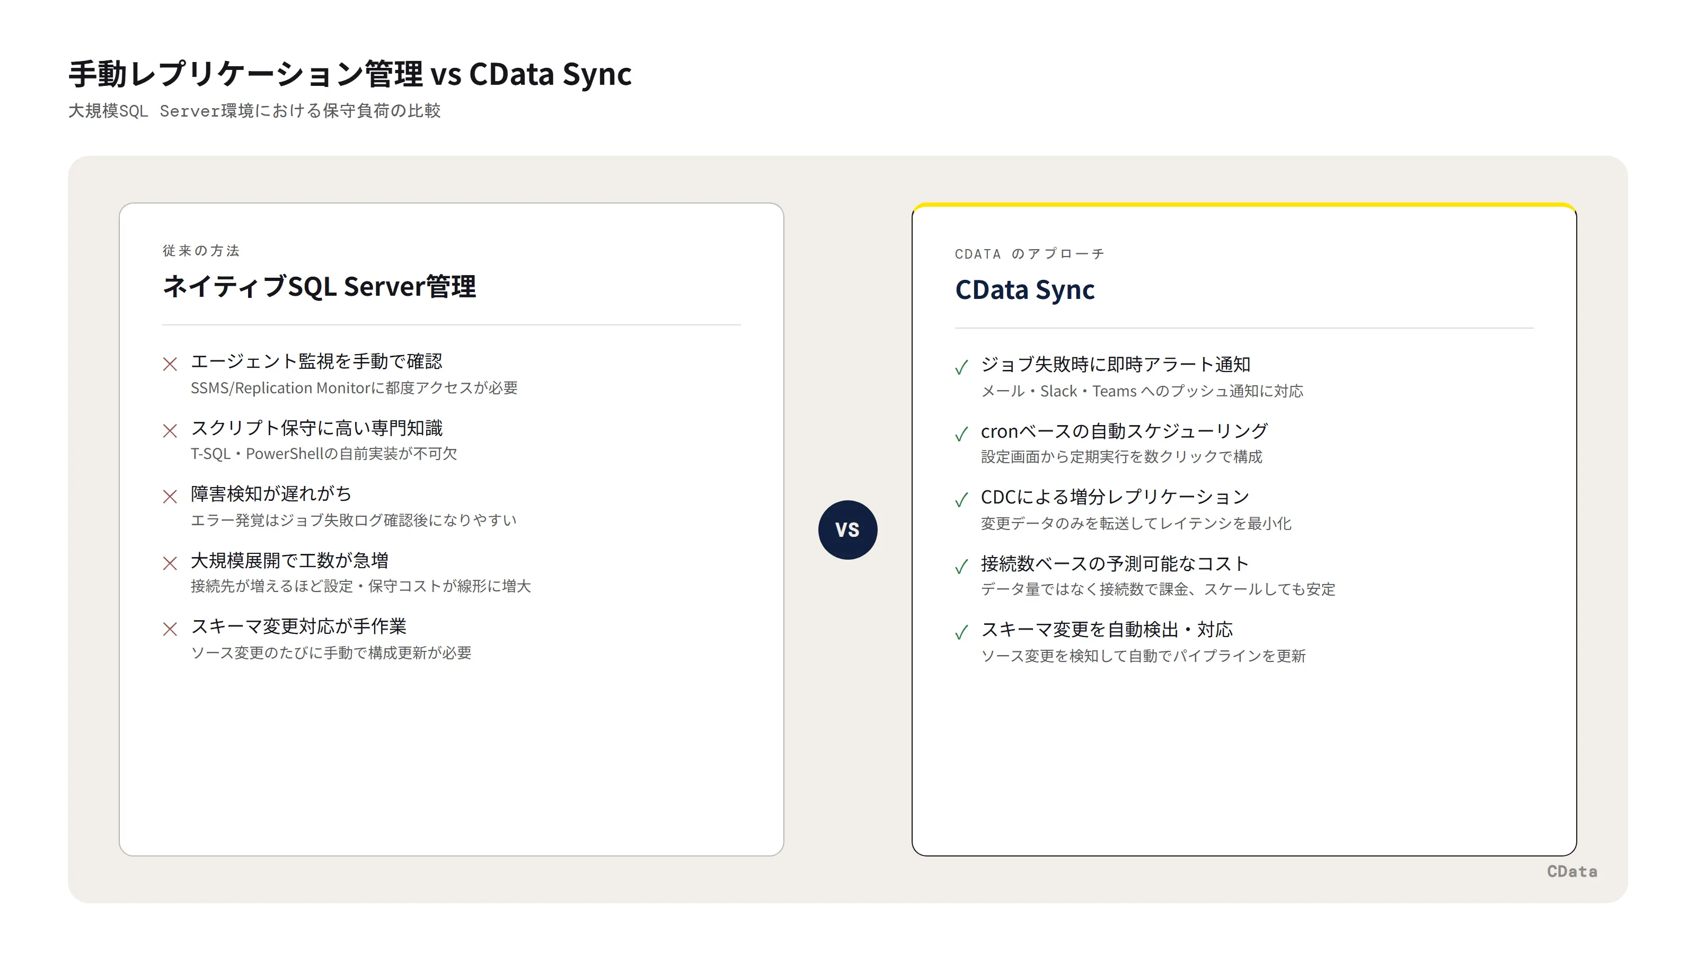Click the text 障害検知が遅れがち
Screen dimensions: 1696x954
tap(271, 494)
